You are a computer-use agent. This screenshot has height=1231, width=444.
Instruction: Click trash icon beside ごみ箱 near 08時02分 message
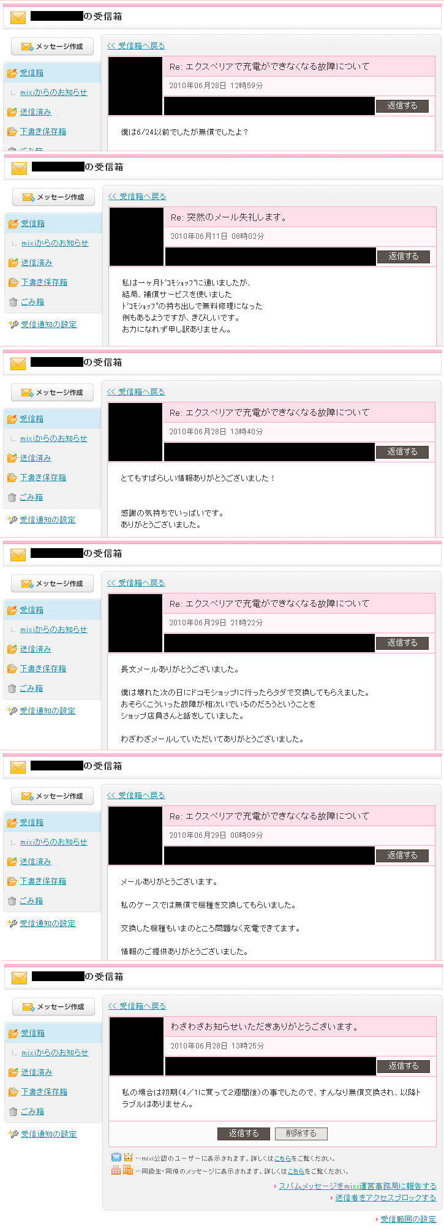(x=13, y=302)
